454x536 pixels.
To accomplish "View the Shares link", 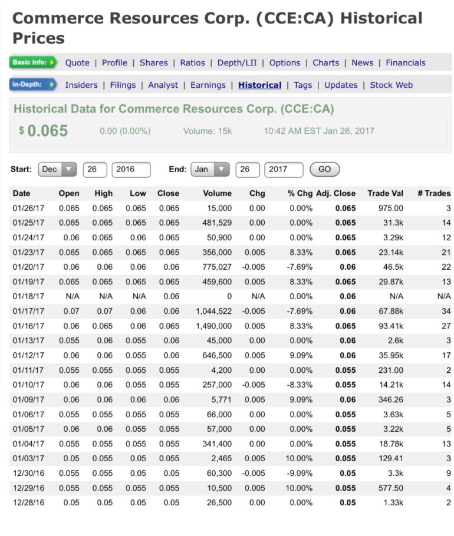I will [x=153, y=62].
